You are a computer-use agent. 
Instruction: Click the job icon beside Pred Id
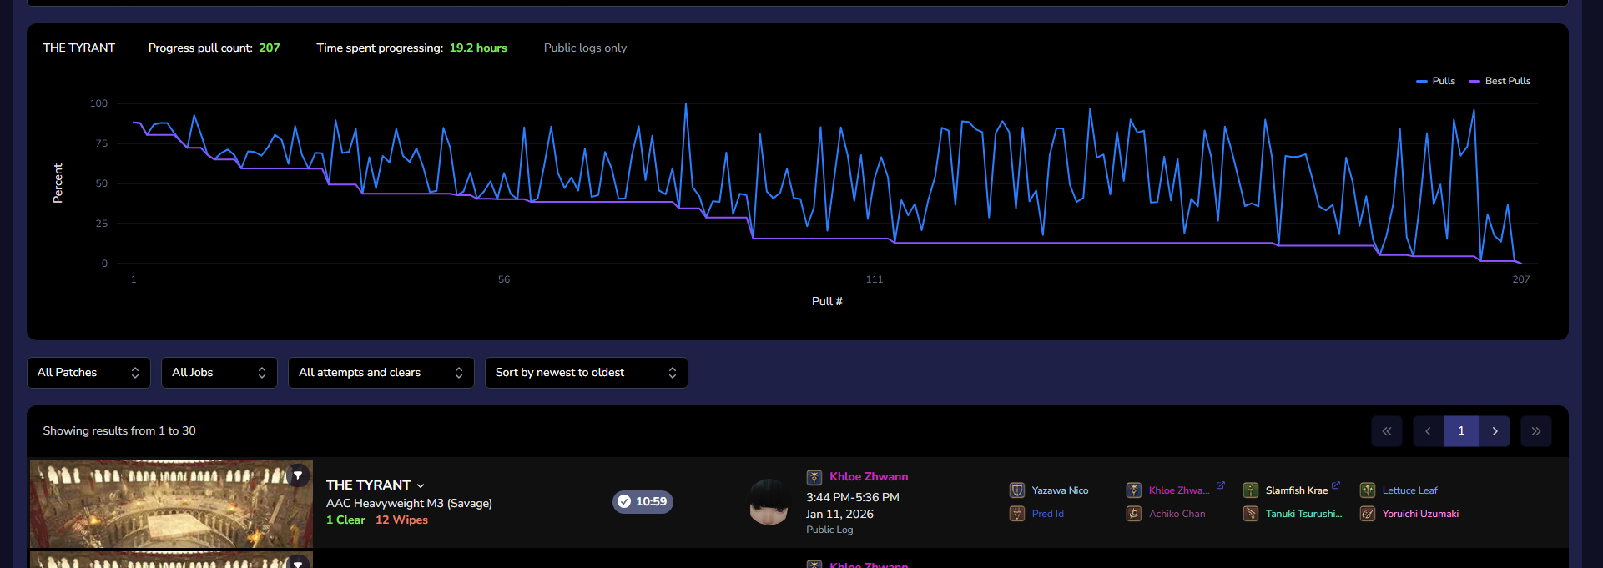(x=1017, y=514)
